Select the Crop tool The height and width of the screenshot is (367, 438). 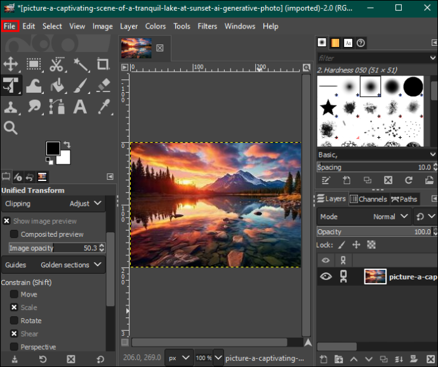(x=103, y=64)
